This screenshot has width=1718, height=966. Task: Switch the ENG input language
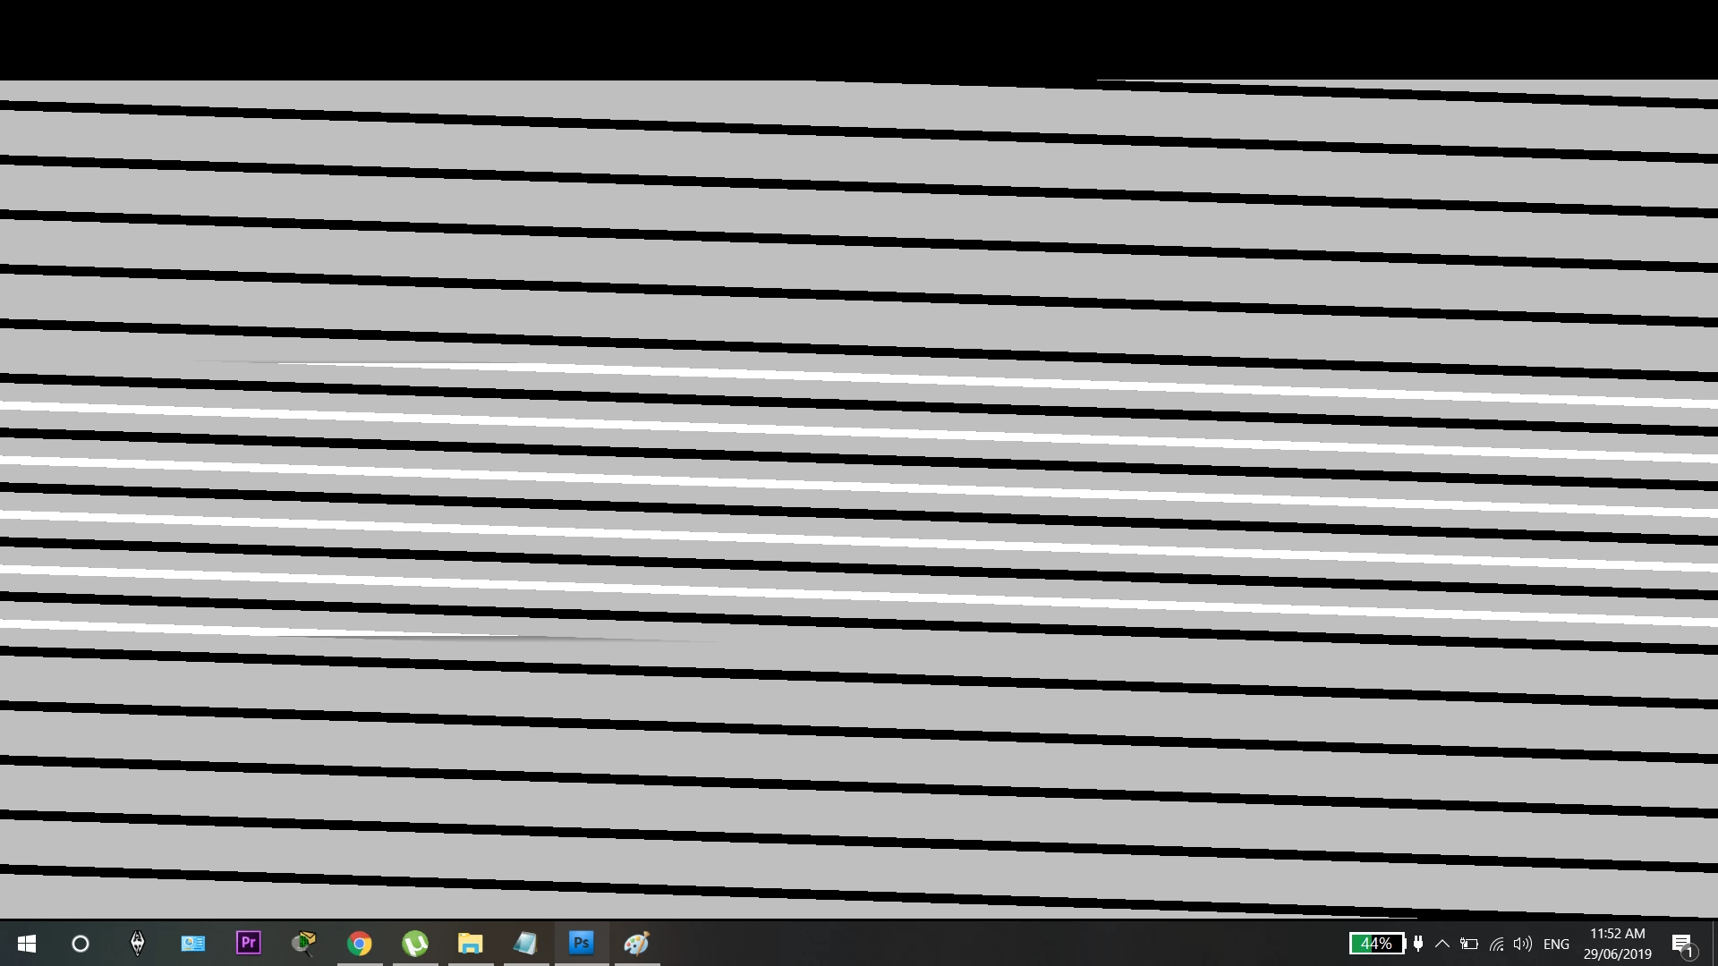click(1556, 944)
